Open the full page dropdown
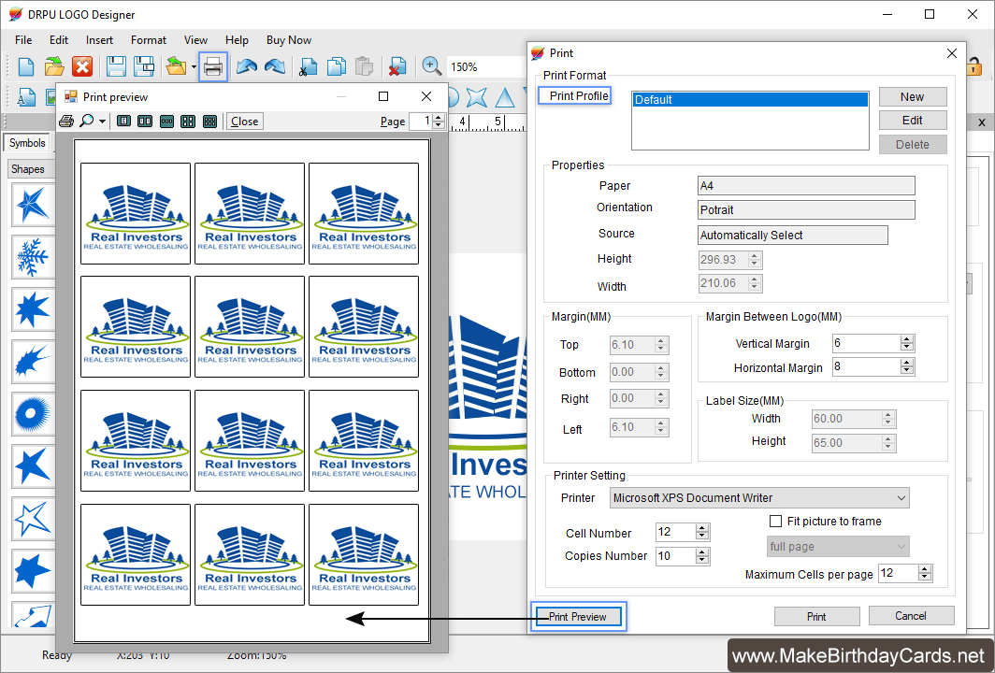 [x=901, y=547]
